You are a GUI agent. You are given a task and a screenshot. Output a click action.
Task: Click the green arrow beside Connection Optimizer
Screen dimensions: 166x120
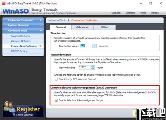coord(41,46)
